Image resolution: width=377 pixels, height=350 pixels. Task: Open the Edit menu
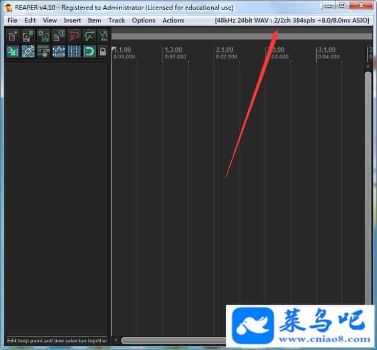30,20
